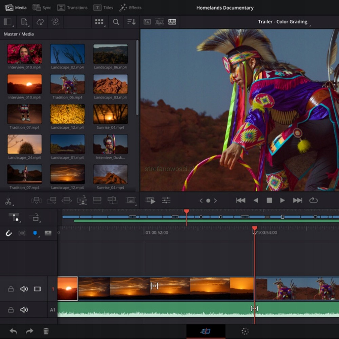Lock audio track A1
Screen dimensions: 339x339
click(11, 310)
